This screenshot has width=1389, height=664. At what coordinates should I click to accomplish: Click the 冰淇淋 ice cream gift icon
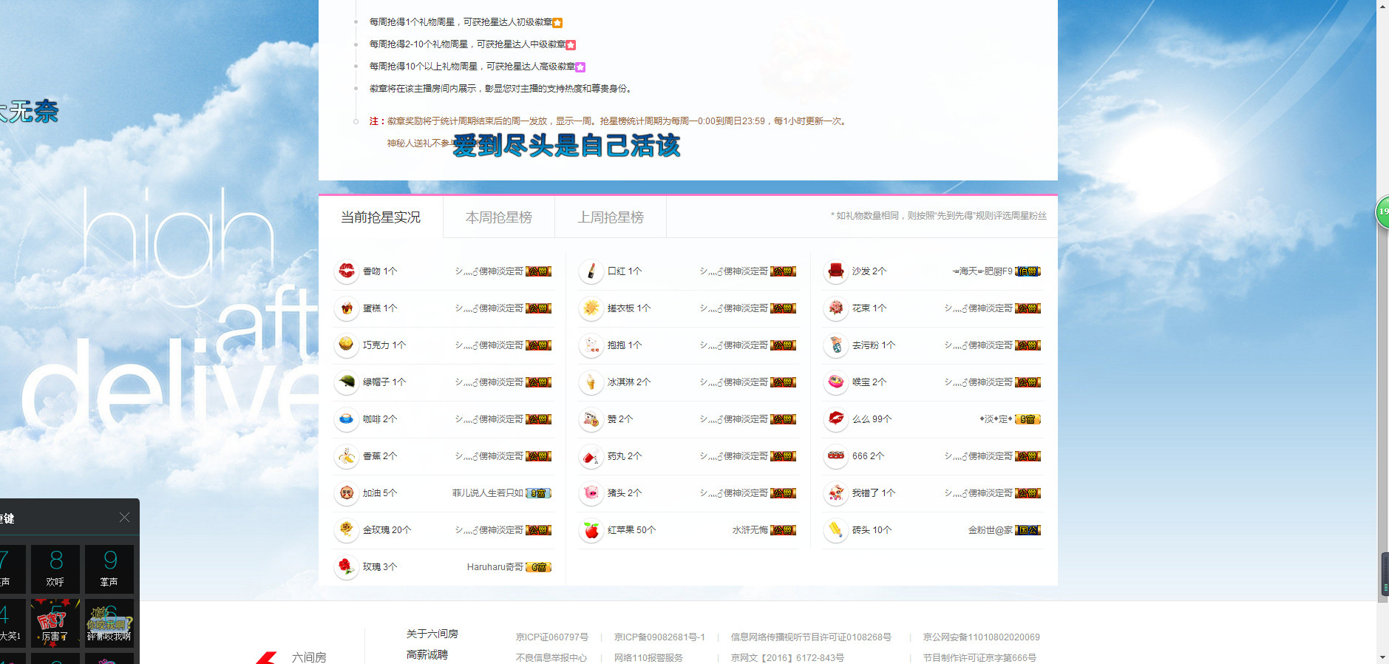tap(591, 382)
